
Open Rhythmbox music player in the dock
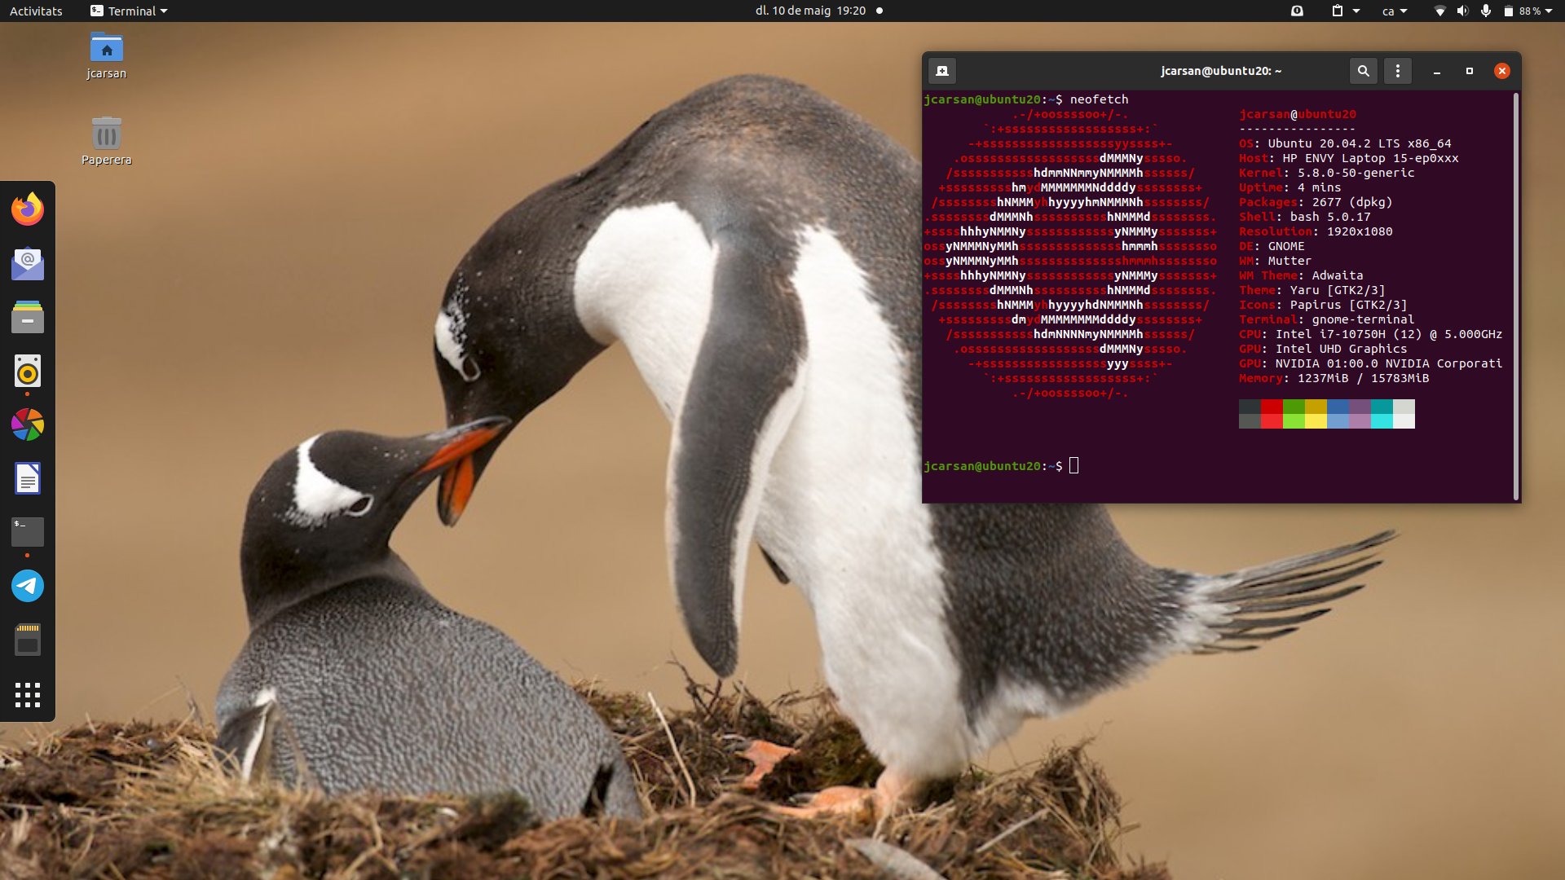(x=28, y=372)
